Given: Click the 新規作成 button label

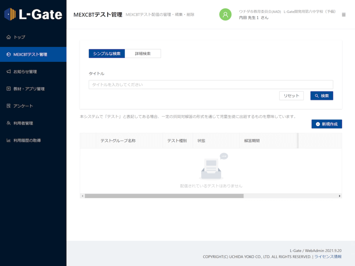Looking at the screenshot, I should (330, 124).
